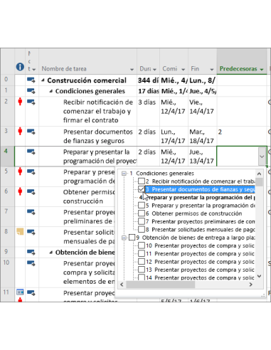Collapse Construcción comercial summary task
The width and height of the screenshot is (271, 350).
click(43, 80)
